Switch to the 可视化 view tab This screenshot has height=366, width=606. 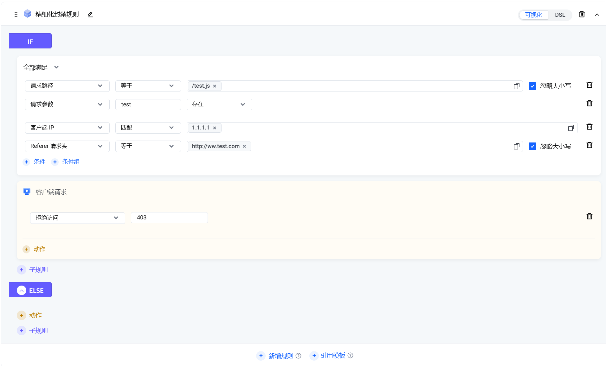pyautogui.click(x=533, y=15)
